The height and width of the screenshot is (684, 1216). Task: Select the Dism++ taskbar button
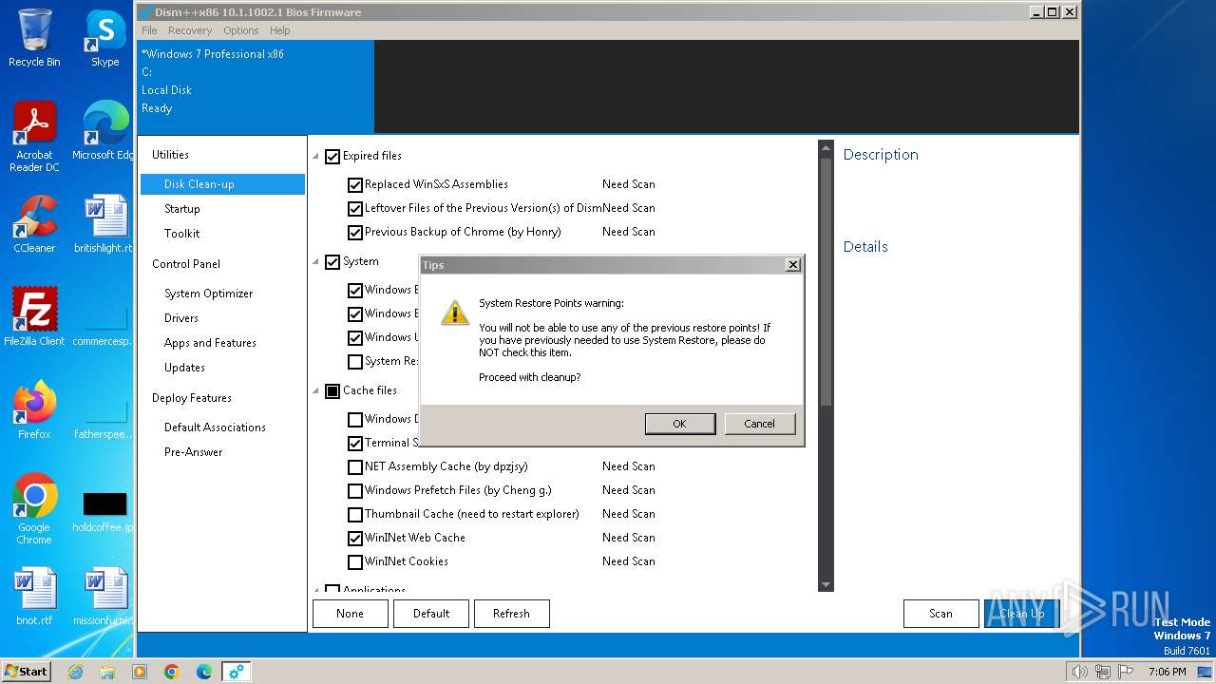click(237, 672)
